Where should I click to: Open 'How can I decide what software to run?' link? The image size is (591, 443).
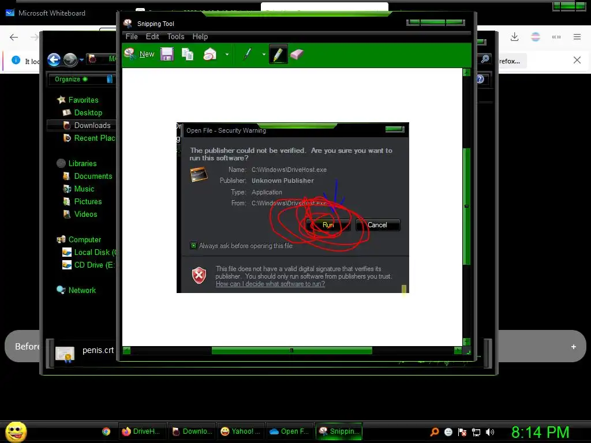tap(270, 284)
